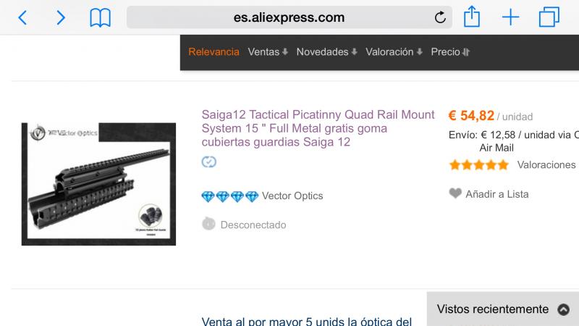Viewport: 579px width, 326px height.
Task: Select the Relevancia sort tab
Action: coord(214,51)
